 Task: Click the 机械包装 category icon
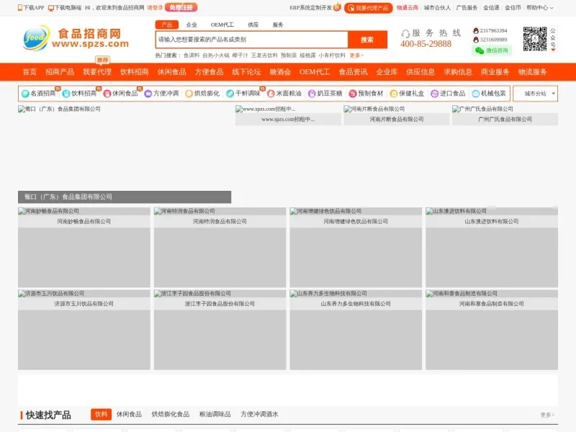pos(476,94)
